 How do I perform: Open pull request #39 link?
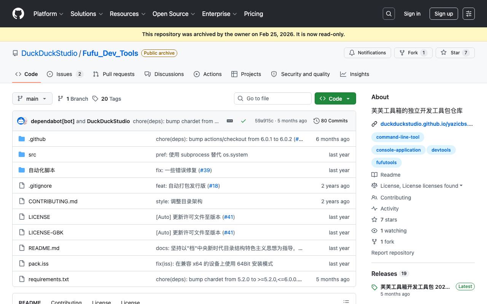(x=205, y=170)
